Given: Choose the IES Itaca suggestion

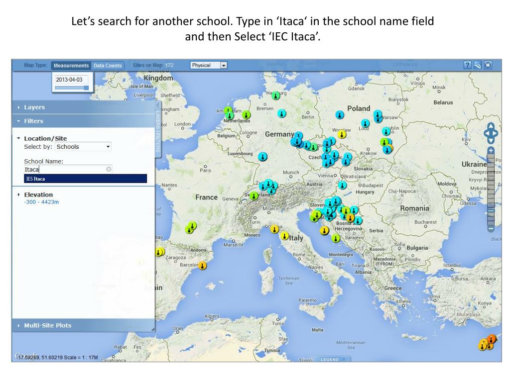Looking at the screenshot, I should [85, 179].
